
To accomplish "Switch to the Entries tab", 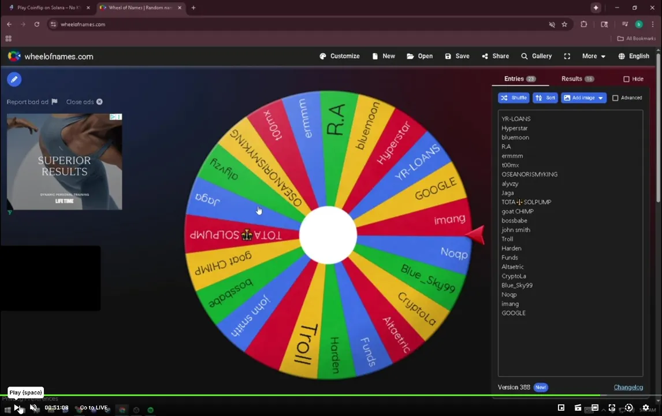I will tap(520, 79).
